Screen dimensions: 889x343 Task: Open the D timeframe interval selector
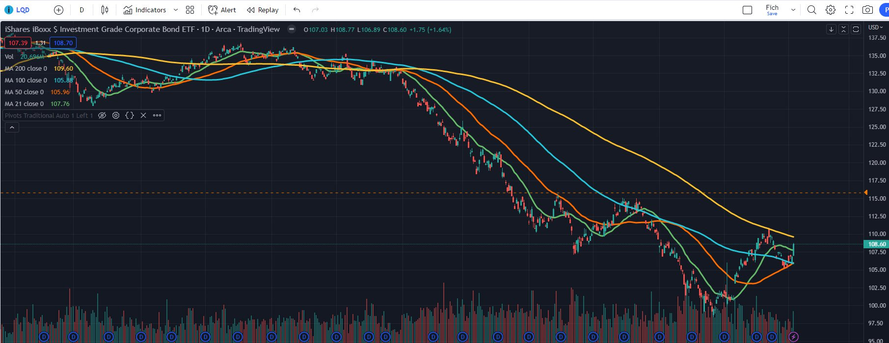pos(81,10)
